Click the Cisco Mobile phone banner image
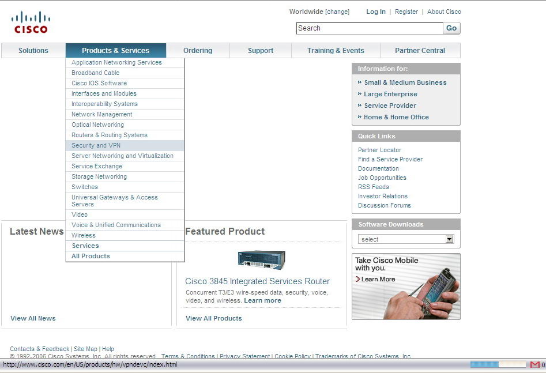546x373 pixels. 406,287
